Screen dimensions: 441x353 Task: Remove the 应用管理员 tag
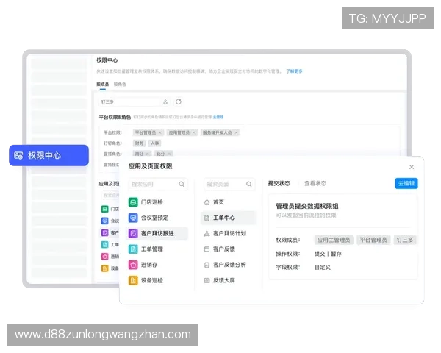pyautogui.click(x=194, y=132)
